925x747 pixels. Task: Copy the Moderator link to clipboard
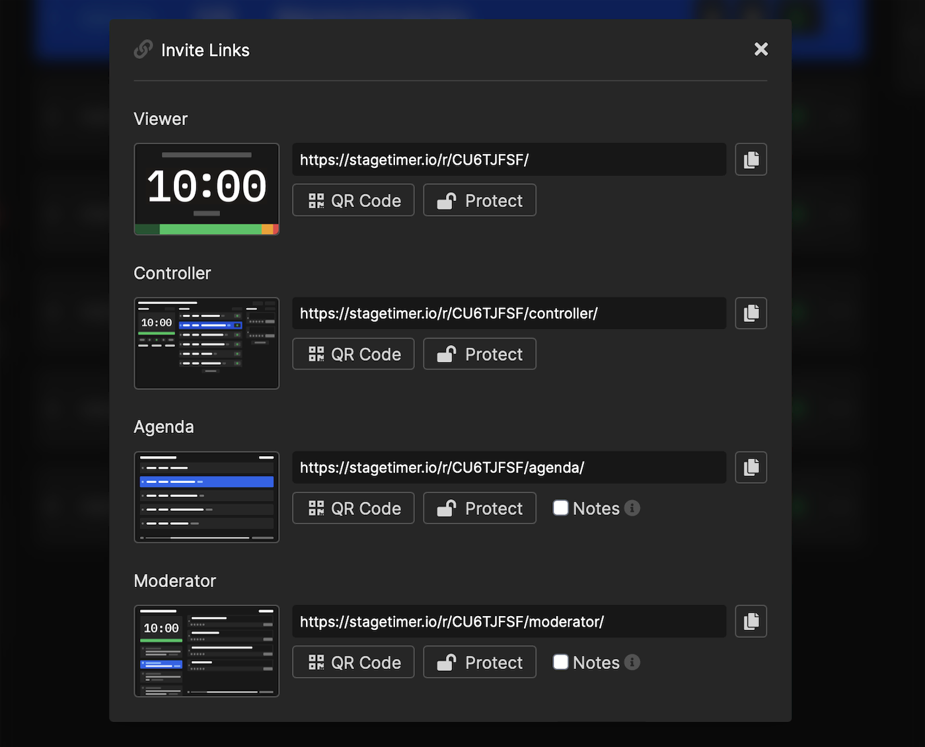pyautogui.click(x=751, y=621)
